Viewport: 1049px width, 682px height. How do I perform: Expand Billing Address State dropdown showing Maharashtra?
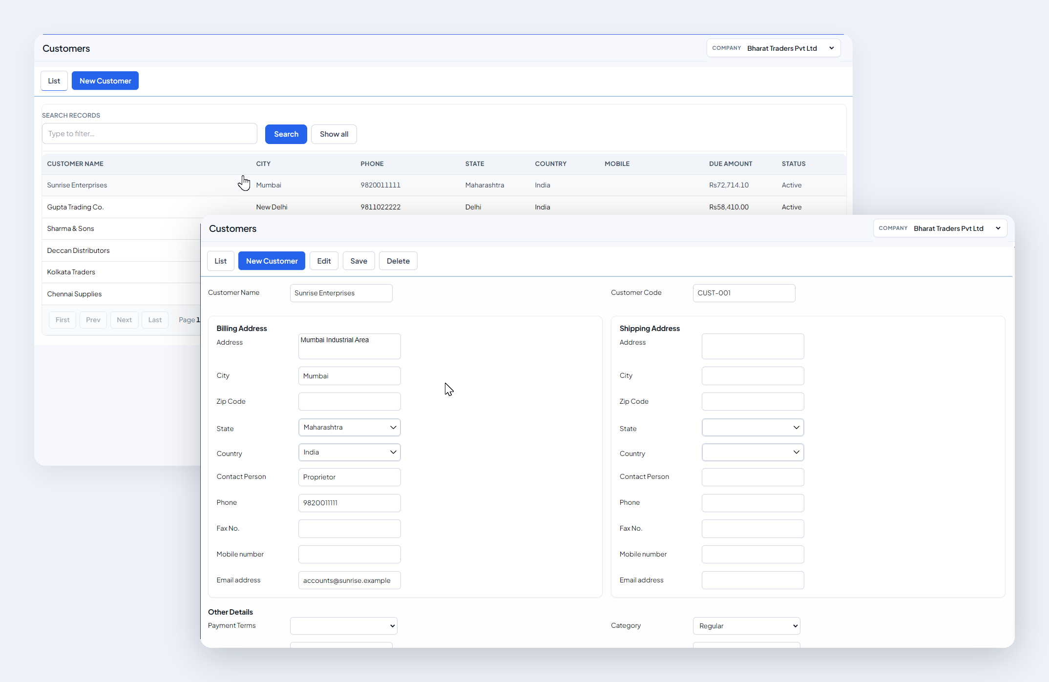click(350, 428)
